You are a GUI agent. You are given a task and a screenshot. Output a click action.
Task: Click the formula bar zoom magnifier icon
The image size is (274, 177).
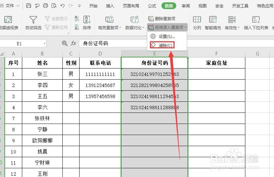[x=64, y=43]
